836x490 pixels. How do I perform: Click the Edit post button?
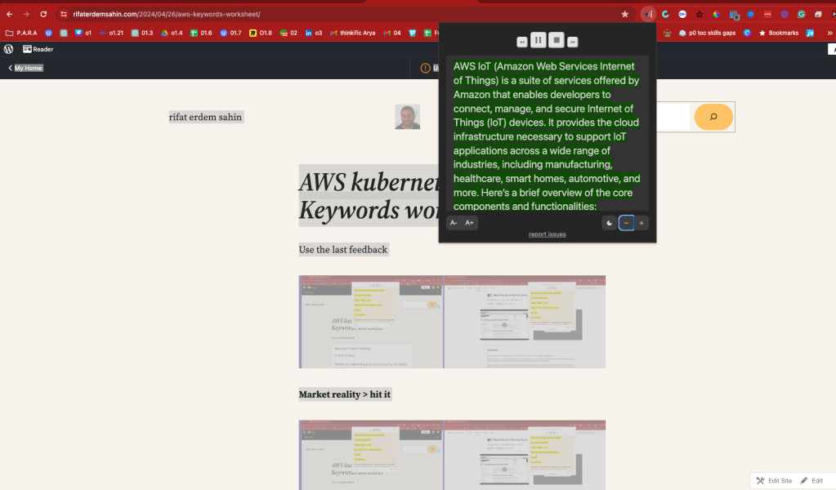pyautogui.click(x=811, y=480)
